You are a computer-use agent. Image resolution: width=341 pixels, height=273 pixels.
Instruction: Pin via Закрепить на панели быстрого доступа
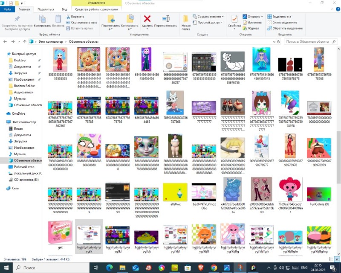point(17,23)
